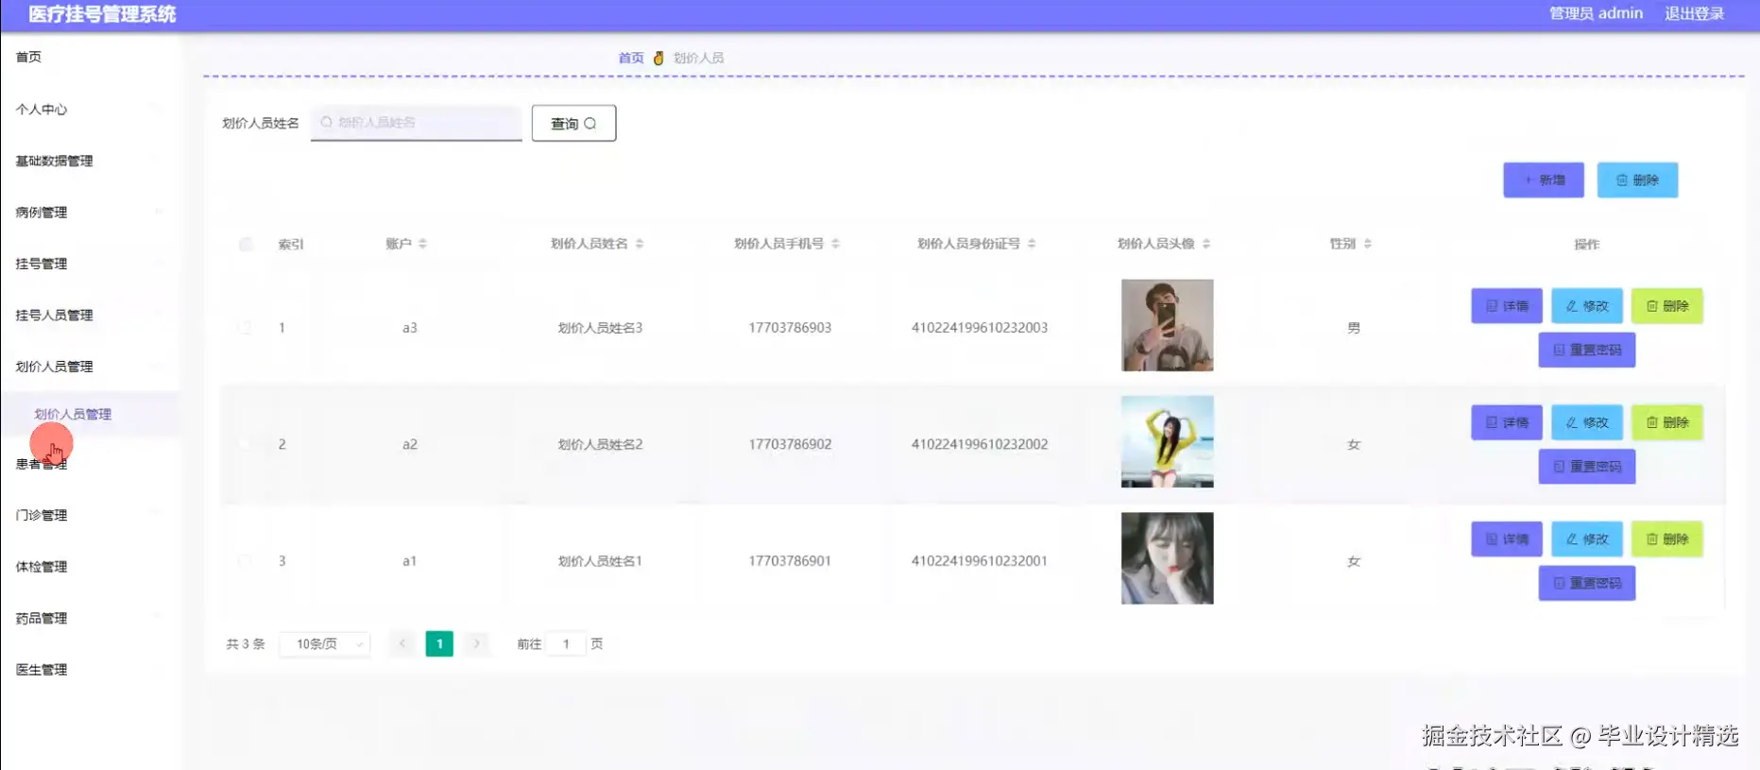Open 首页 in the sidebar

pyautogui.click(x=90, y=57)
